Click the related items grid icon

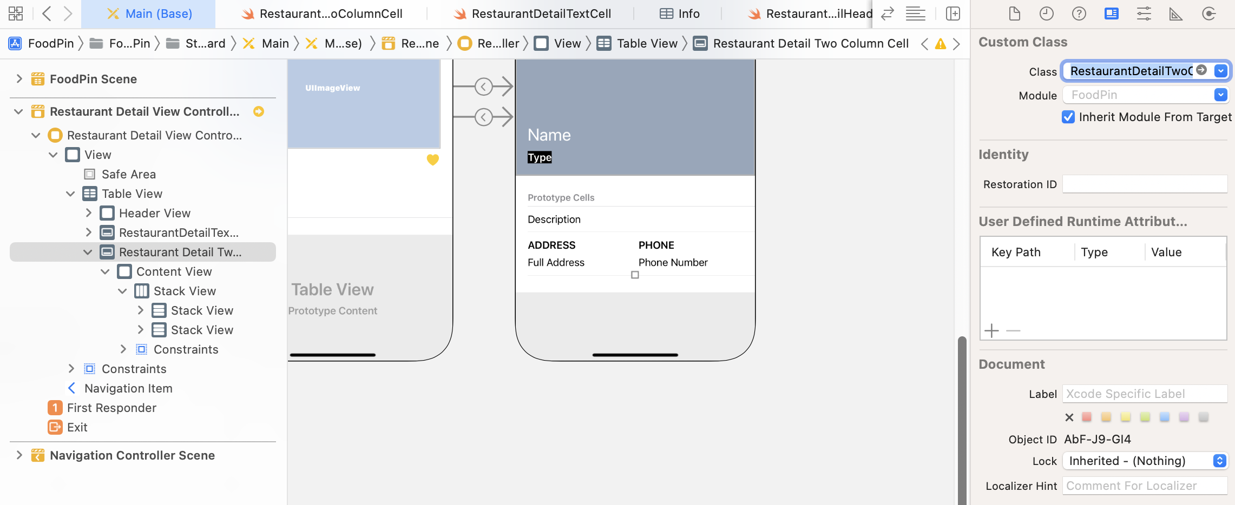[x=16, y=14]
